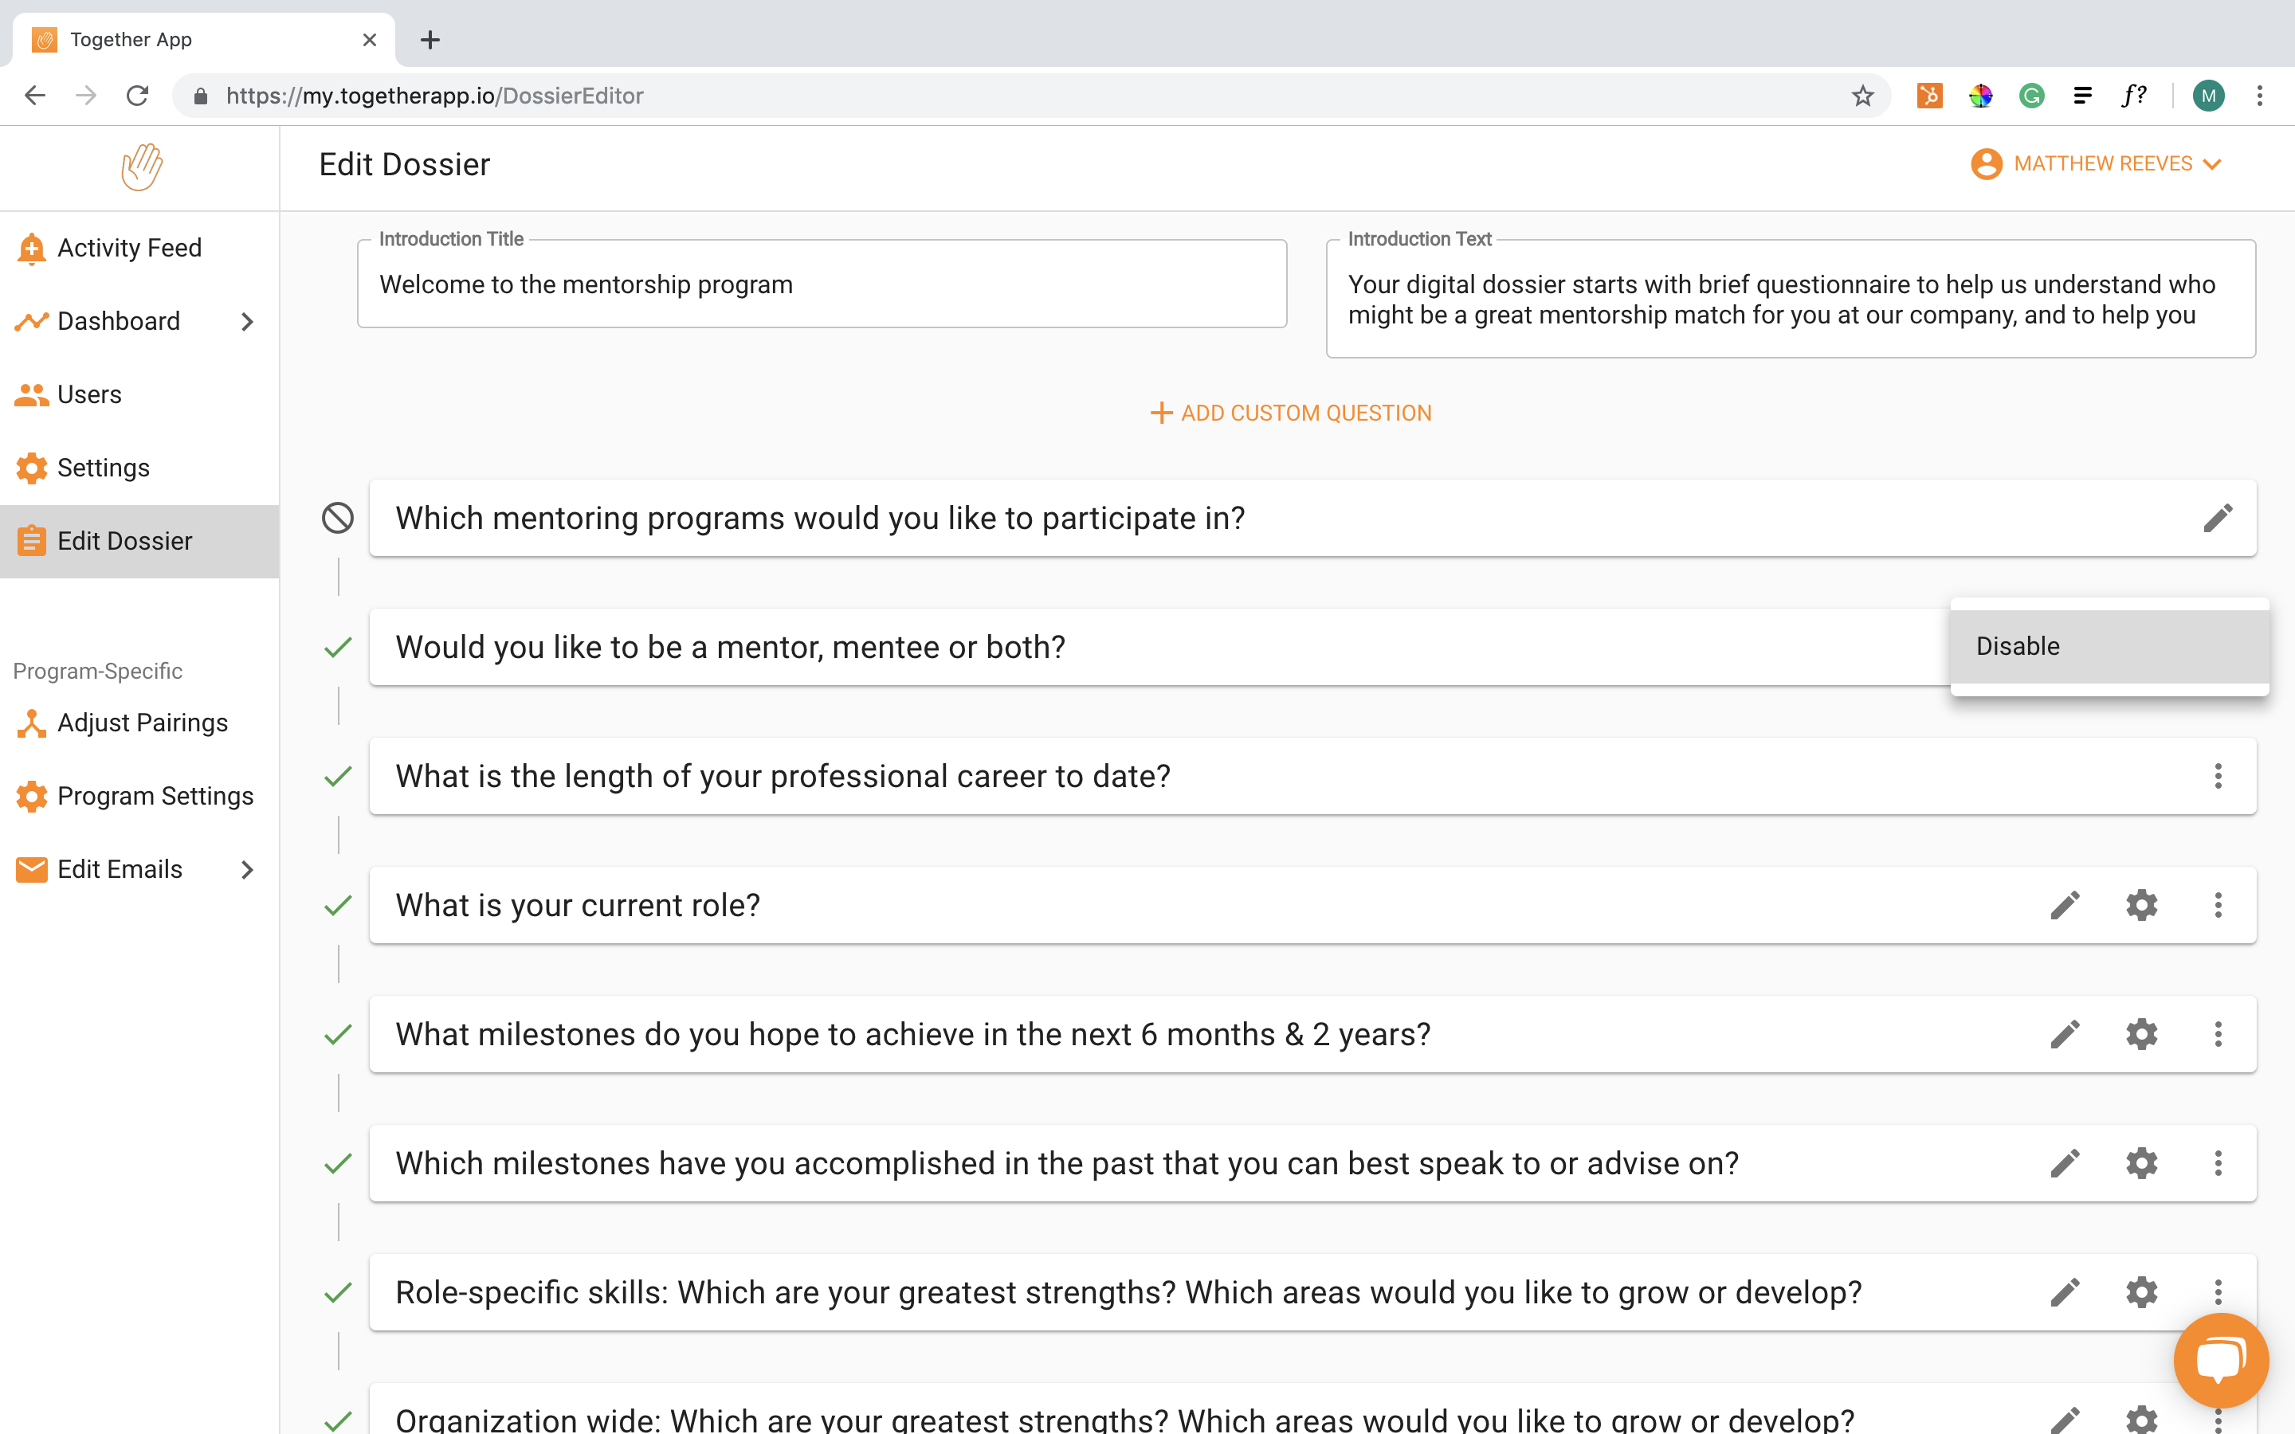The image size is (2295, 1434).
Task: Toggle the disabled icon beside mentoring programs question
Action: pos(338,518)
